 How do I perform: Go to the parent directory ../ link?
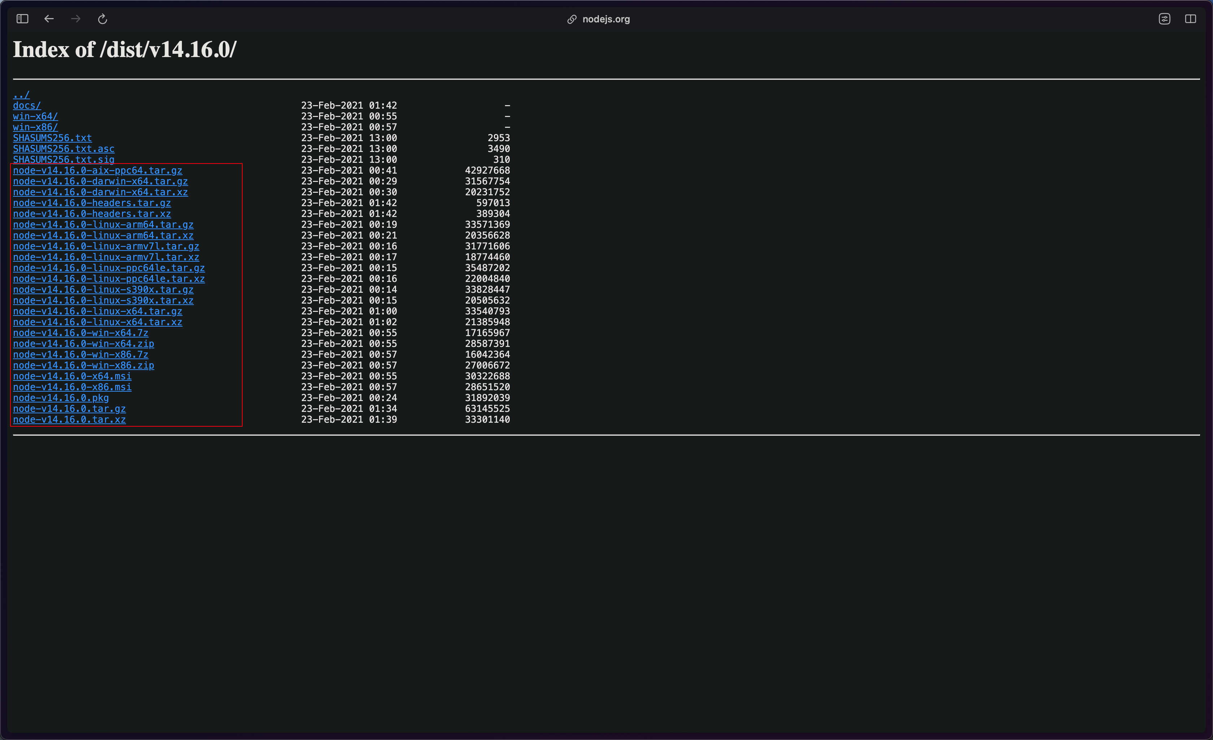(x=21, y=95)
